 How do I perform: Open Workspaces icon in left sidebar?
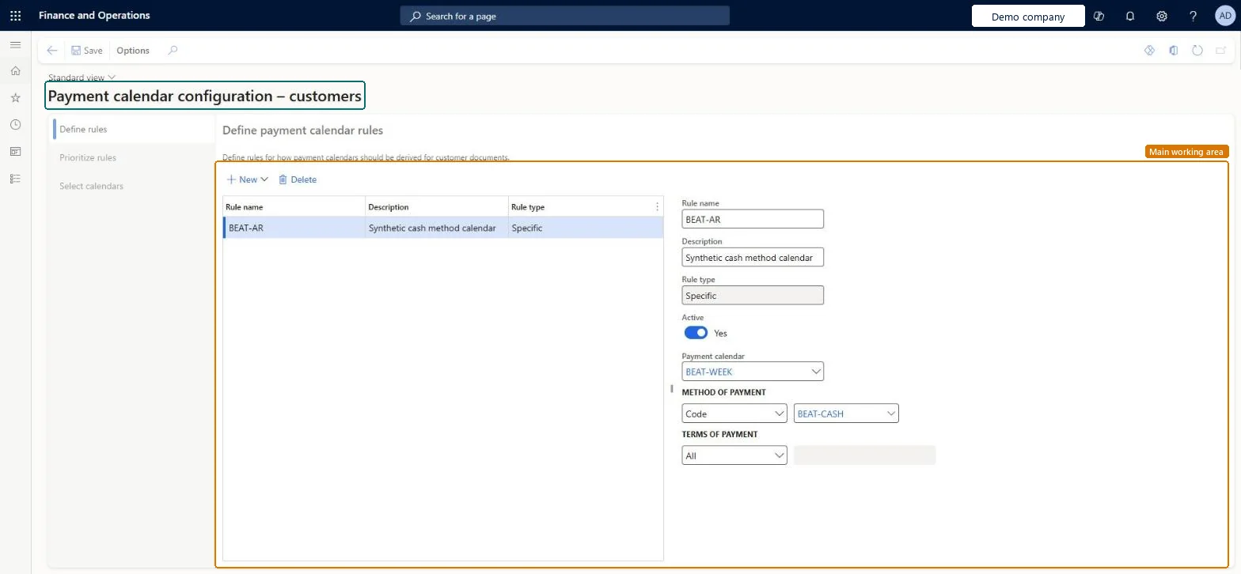(x=15, y=152)
